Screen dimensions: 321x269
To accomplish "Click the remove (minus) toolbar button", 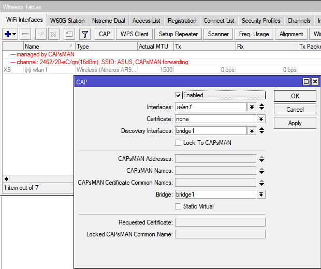I will pyautogui.click(x=25, y=34).
